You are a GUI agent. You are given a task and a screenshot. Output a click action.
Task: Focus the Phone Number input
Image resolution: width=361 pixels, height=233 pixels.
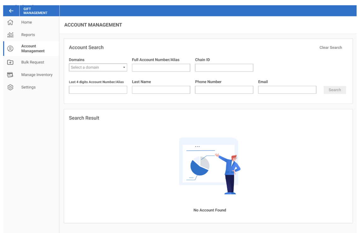pos(224,90)
